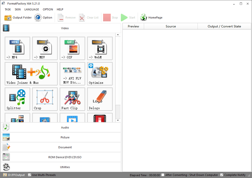Viewport: 252px width, 178px height.
Task: Launch Video Joiner & Mux tool
Action: pos(31,74)
